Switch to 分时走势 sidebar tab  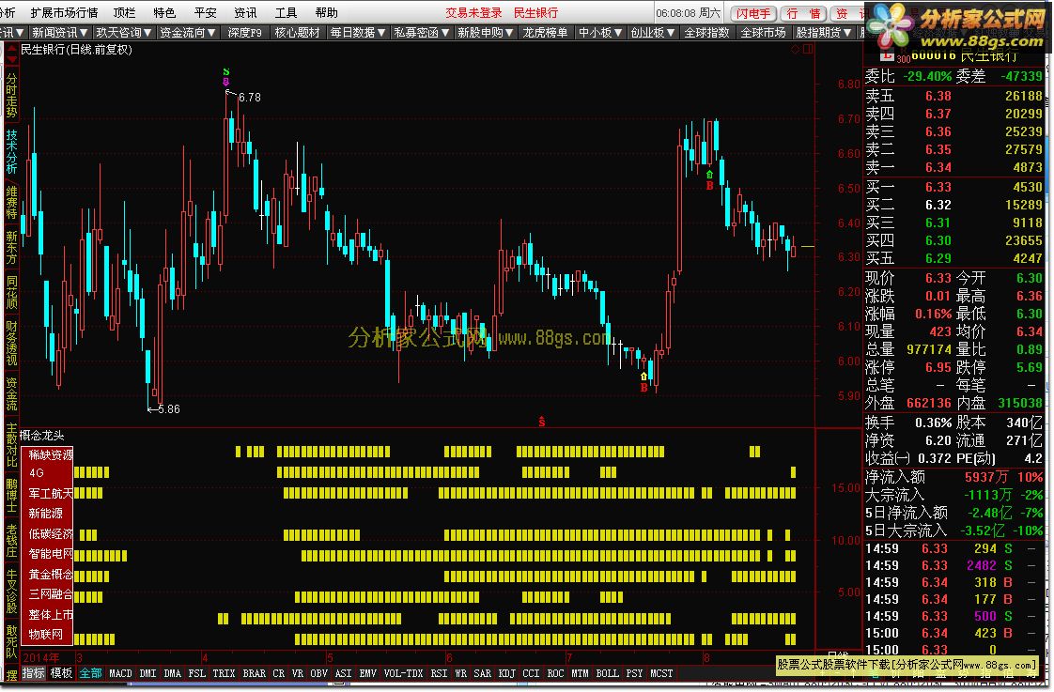pyautogui.click(x=11, y=95)
